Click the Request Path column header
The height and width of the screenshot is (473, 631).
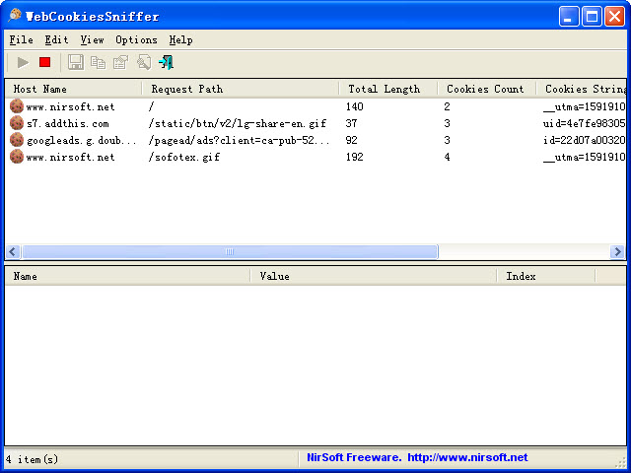(240, 89)
